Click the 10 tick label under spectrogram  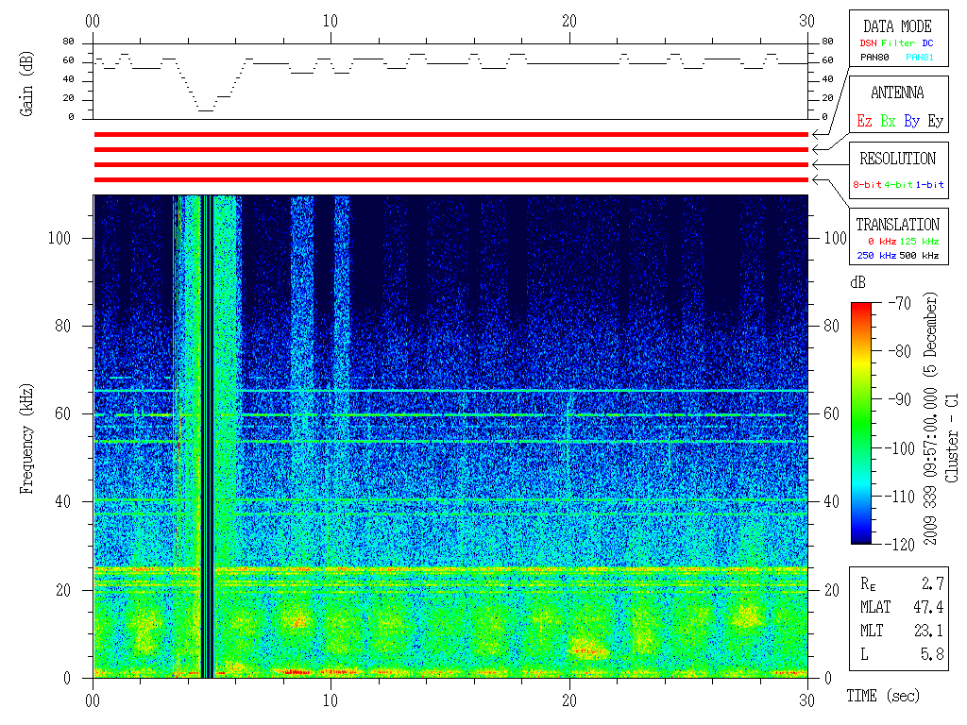coord(331,701)
